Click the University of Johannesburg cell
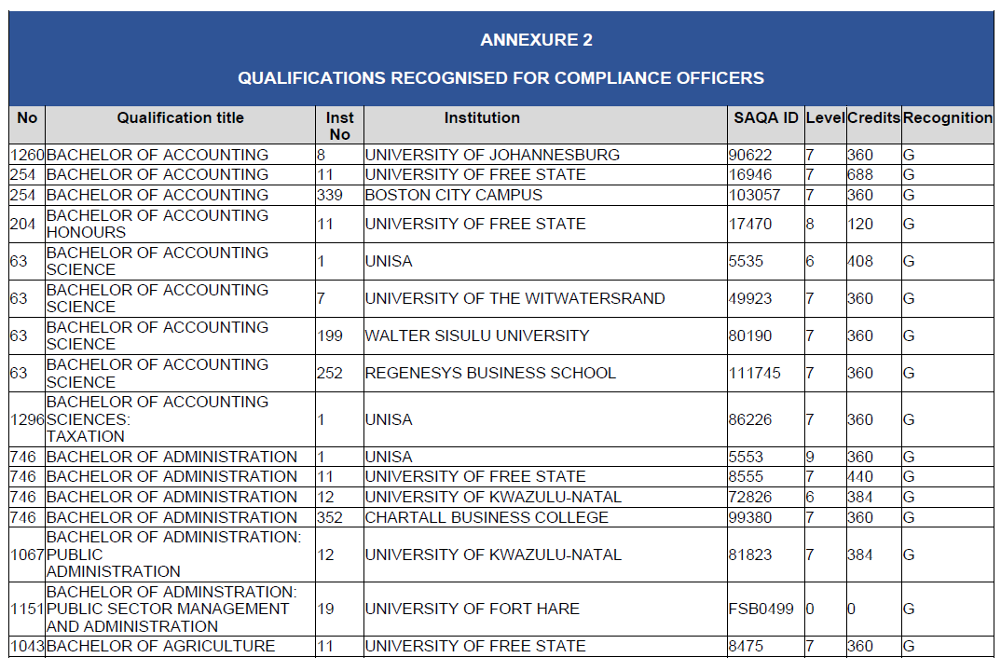 click(492, 155)
